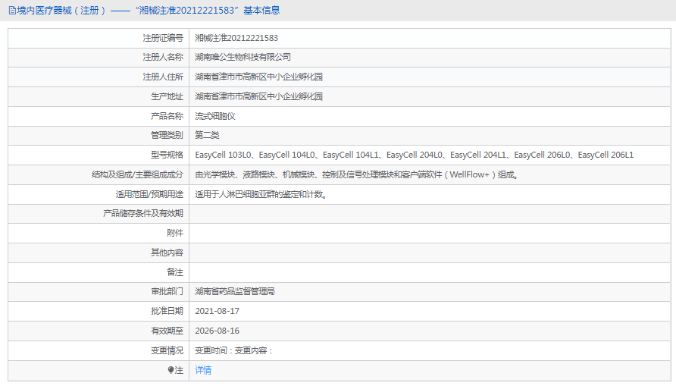Image resolution: width=676 pixels, height=386 pixels.
Task: Select registration number value 湘械注准20212221583
Action: (x=236, y=38)
